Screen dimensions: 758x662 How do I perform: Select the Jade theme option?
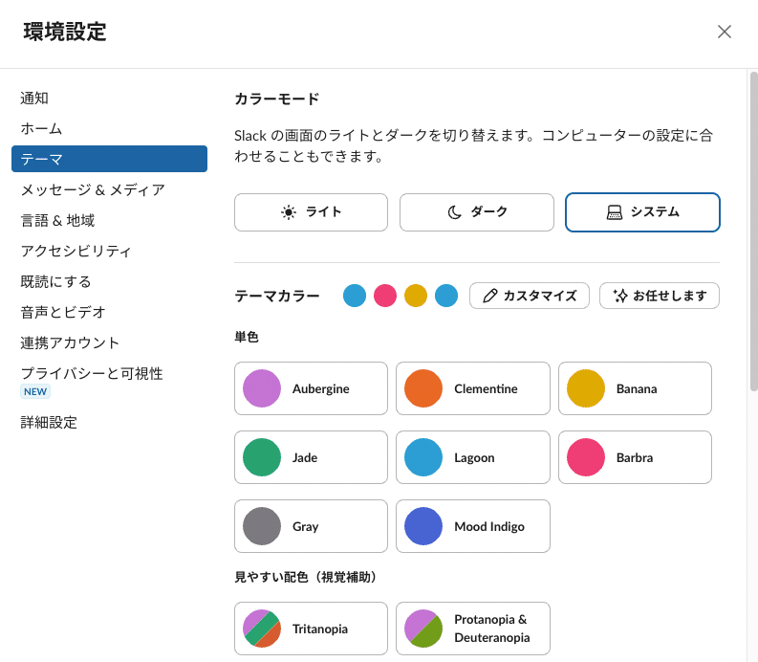[311, 457]
